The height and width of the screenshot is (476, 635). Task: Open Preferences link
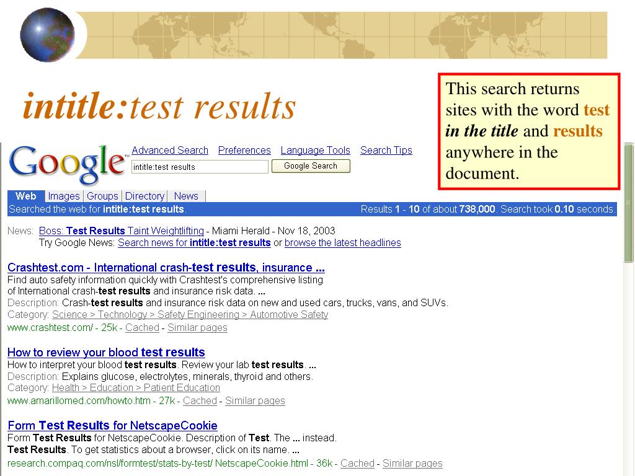pyautogui.click(x=244, y=150)
